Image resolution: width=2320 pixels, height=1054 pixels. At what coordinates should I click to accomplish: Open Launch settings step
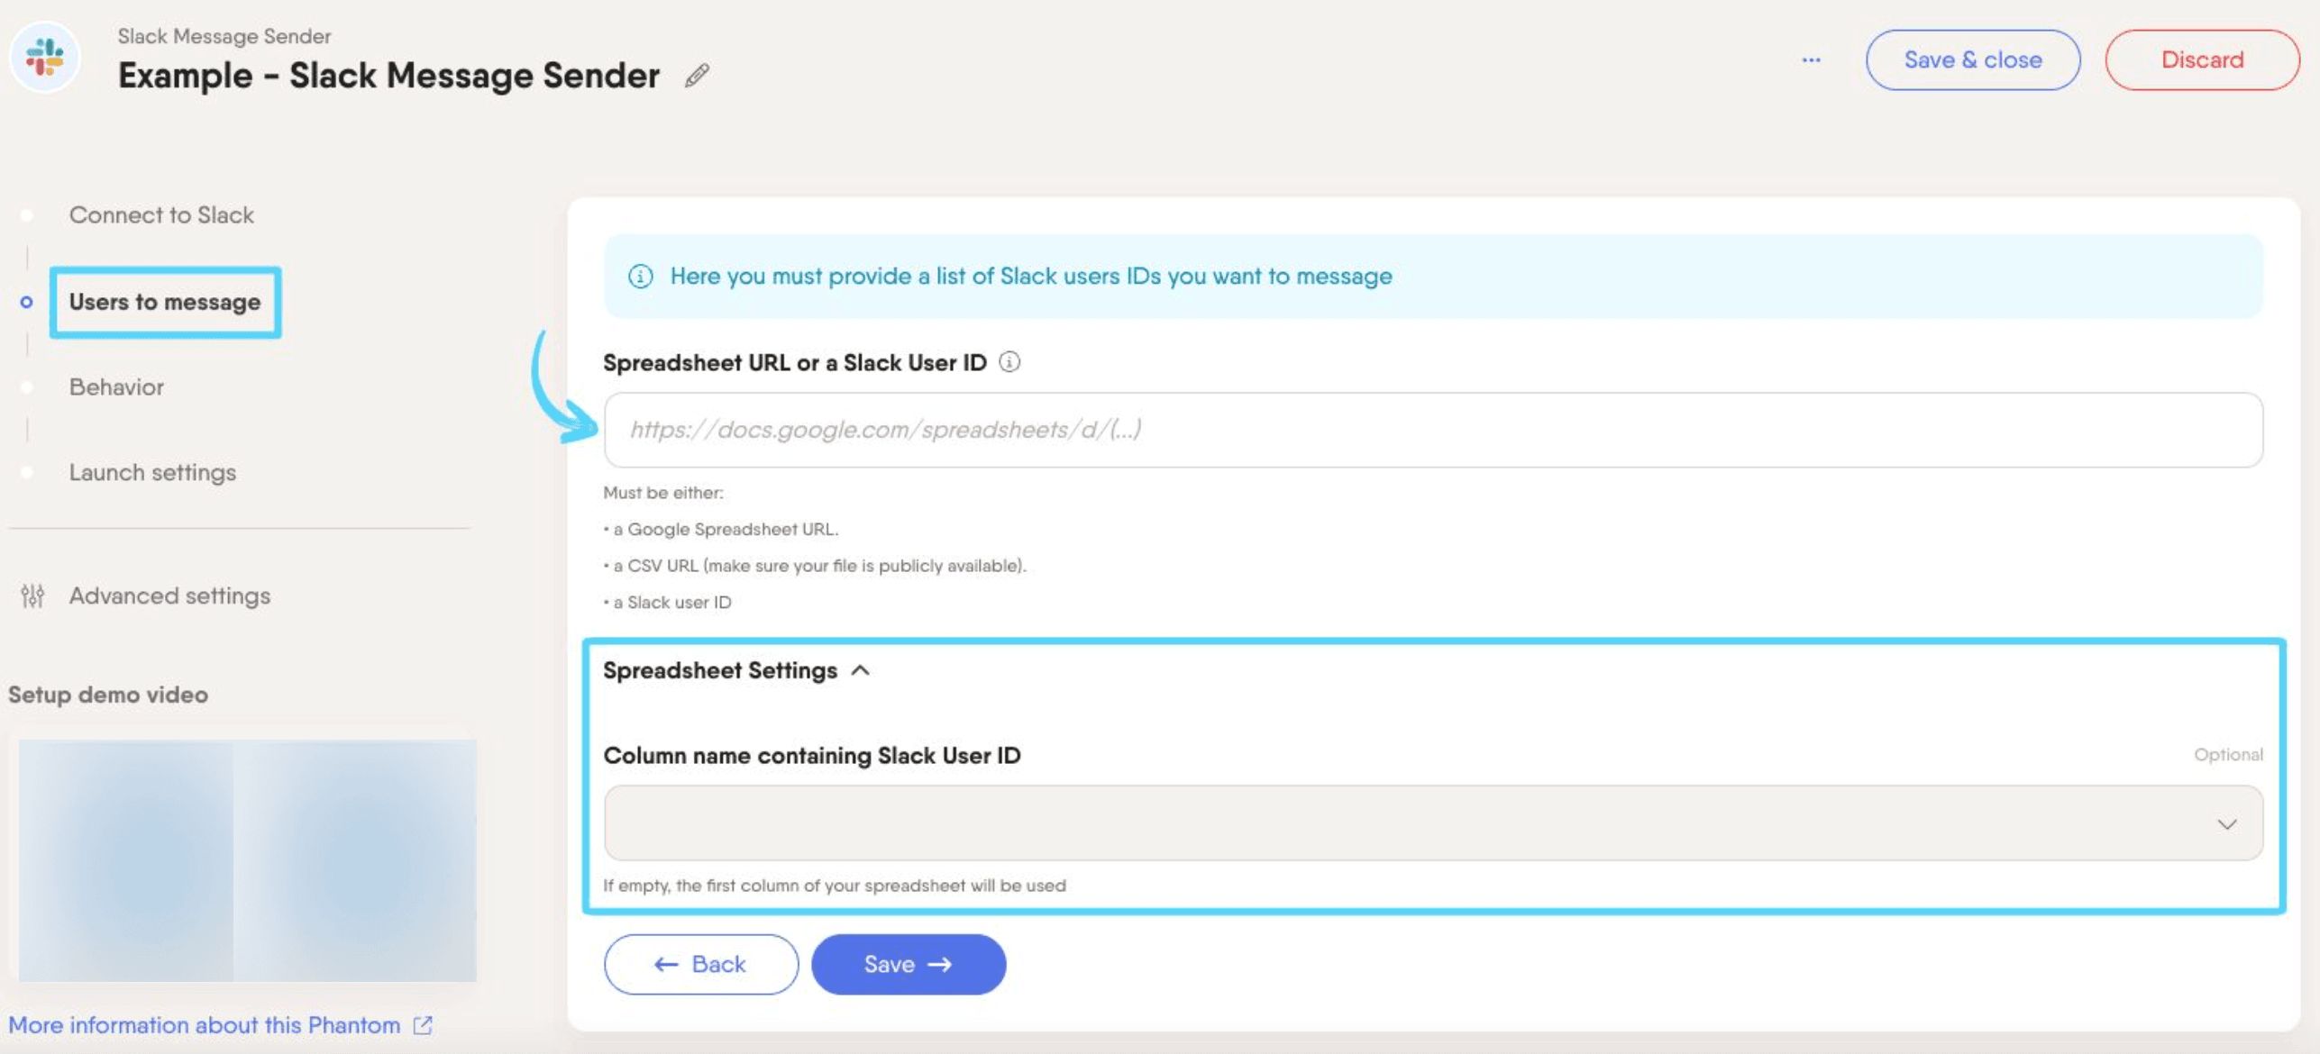tap(152, 473)
